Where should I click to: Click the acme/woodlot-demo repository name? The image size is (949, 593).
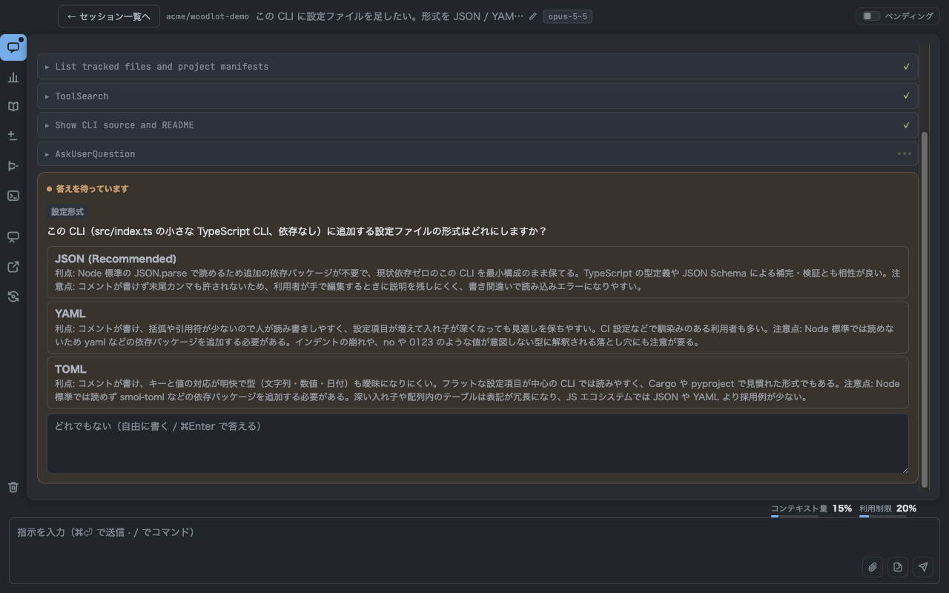point(208,16)
